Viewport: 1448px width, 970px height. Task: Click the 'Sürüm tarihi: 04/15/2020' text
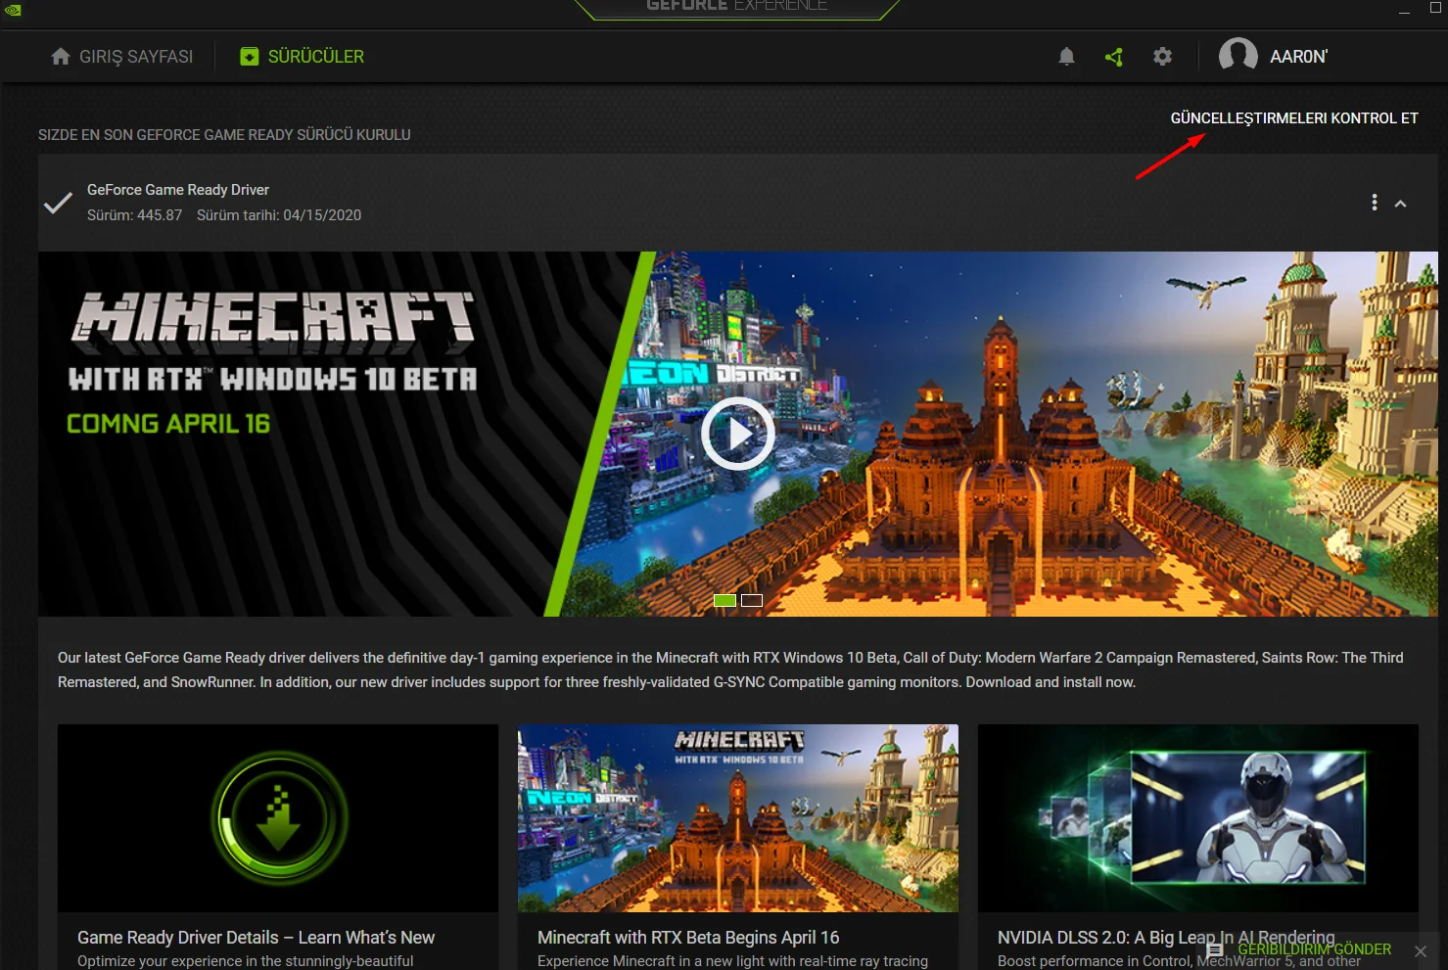coord(279,215)
